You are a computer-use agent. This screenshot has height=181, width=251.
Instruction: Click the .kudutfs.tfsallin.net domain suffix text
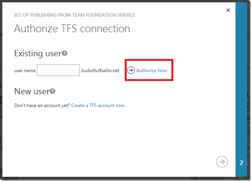click(x=100, y=71)
